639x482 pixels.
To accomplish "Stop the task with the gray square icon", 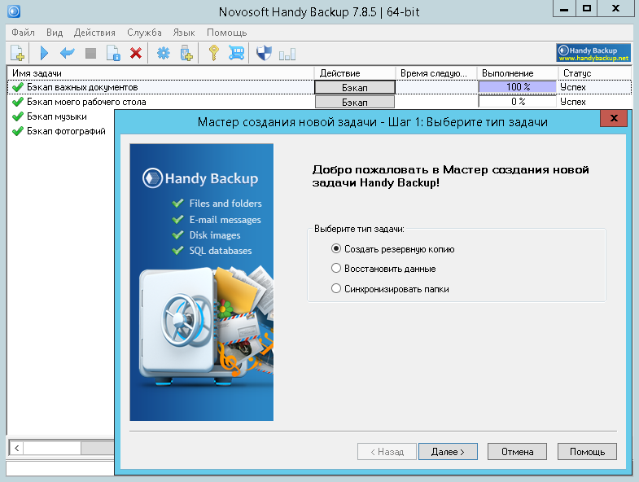I will click(90, 53).
